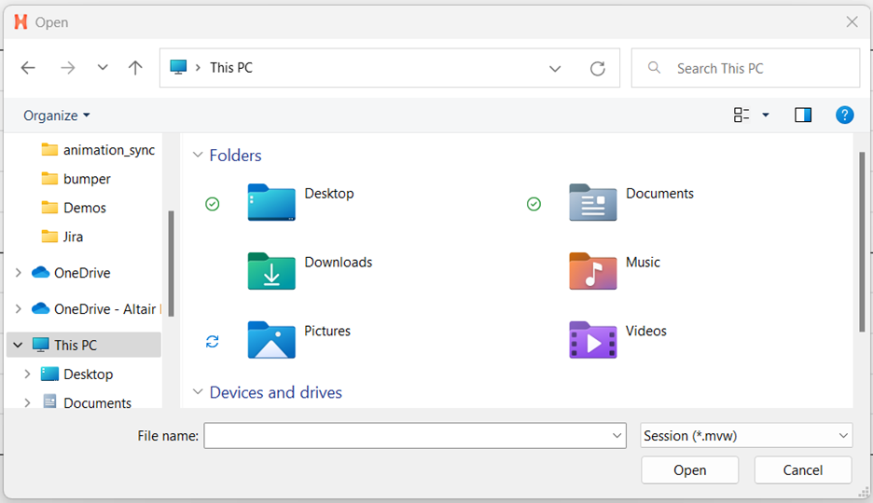873x503 pixels.
Task: Click in the File name input field
Action: coord(406,435)
